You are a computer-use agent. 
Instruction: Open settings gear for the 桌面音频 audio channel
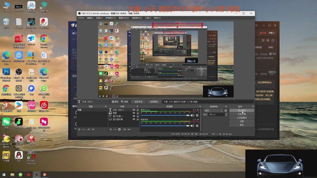point(197,125)
